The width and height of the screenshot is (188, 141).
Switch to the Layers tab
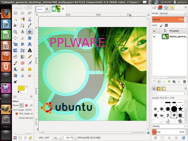(x=154, y=8)
